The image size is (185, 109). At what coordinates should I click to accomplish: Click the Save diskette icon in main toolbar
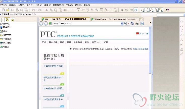13,10
